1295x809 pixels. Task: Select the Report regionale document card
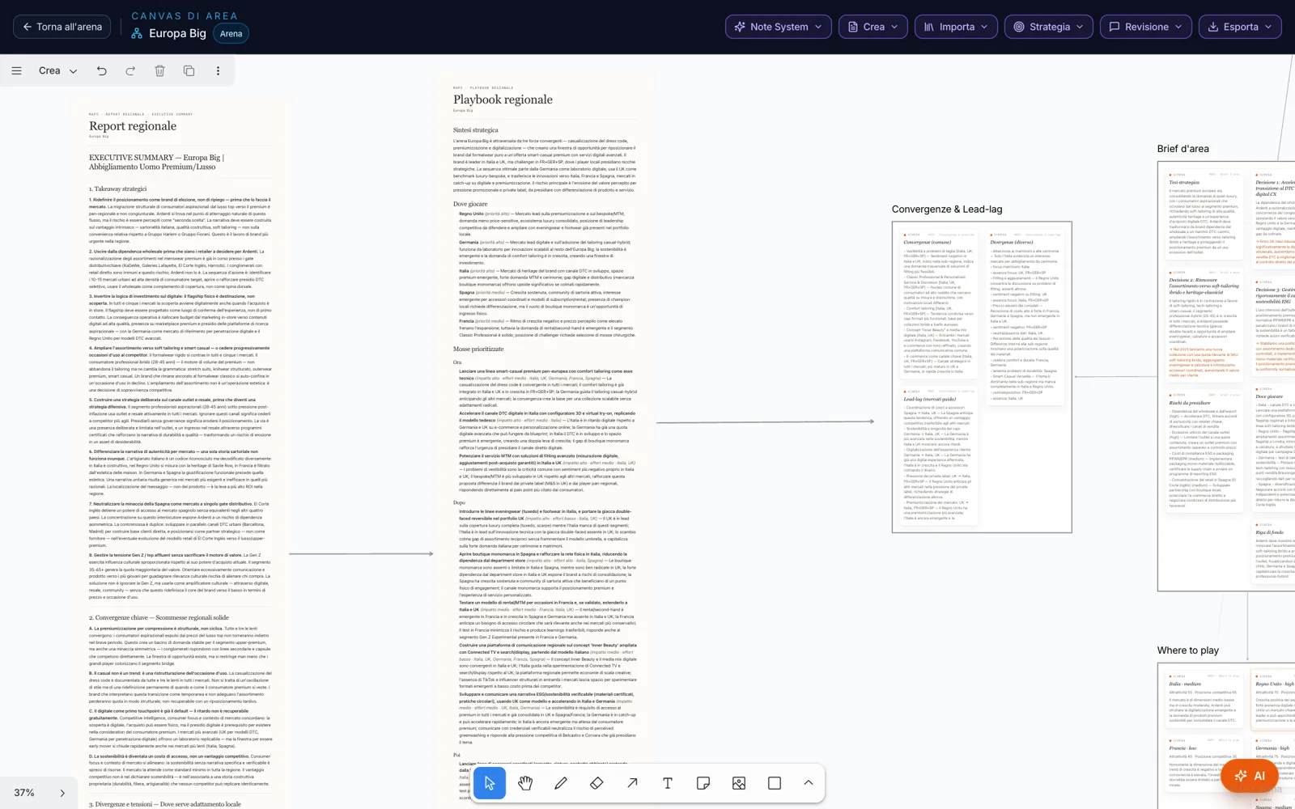point(180,453)
